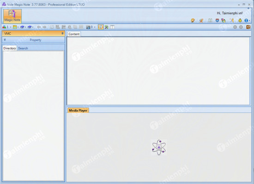Click the second blue book toolbar icon
Screen dimensions: 254x184
point(30,27)
